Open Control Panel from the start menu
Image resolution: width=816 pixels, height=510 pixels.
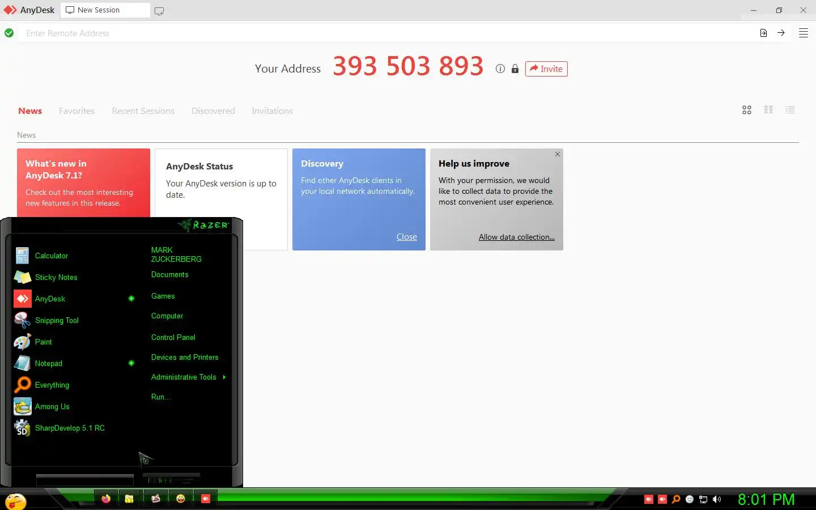point(173,337)
